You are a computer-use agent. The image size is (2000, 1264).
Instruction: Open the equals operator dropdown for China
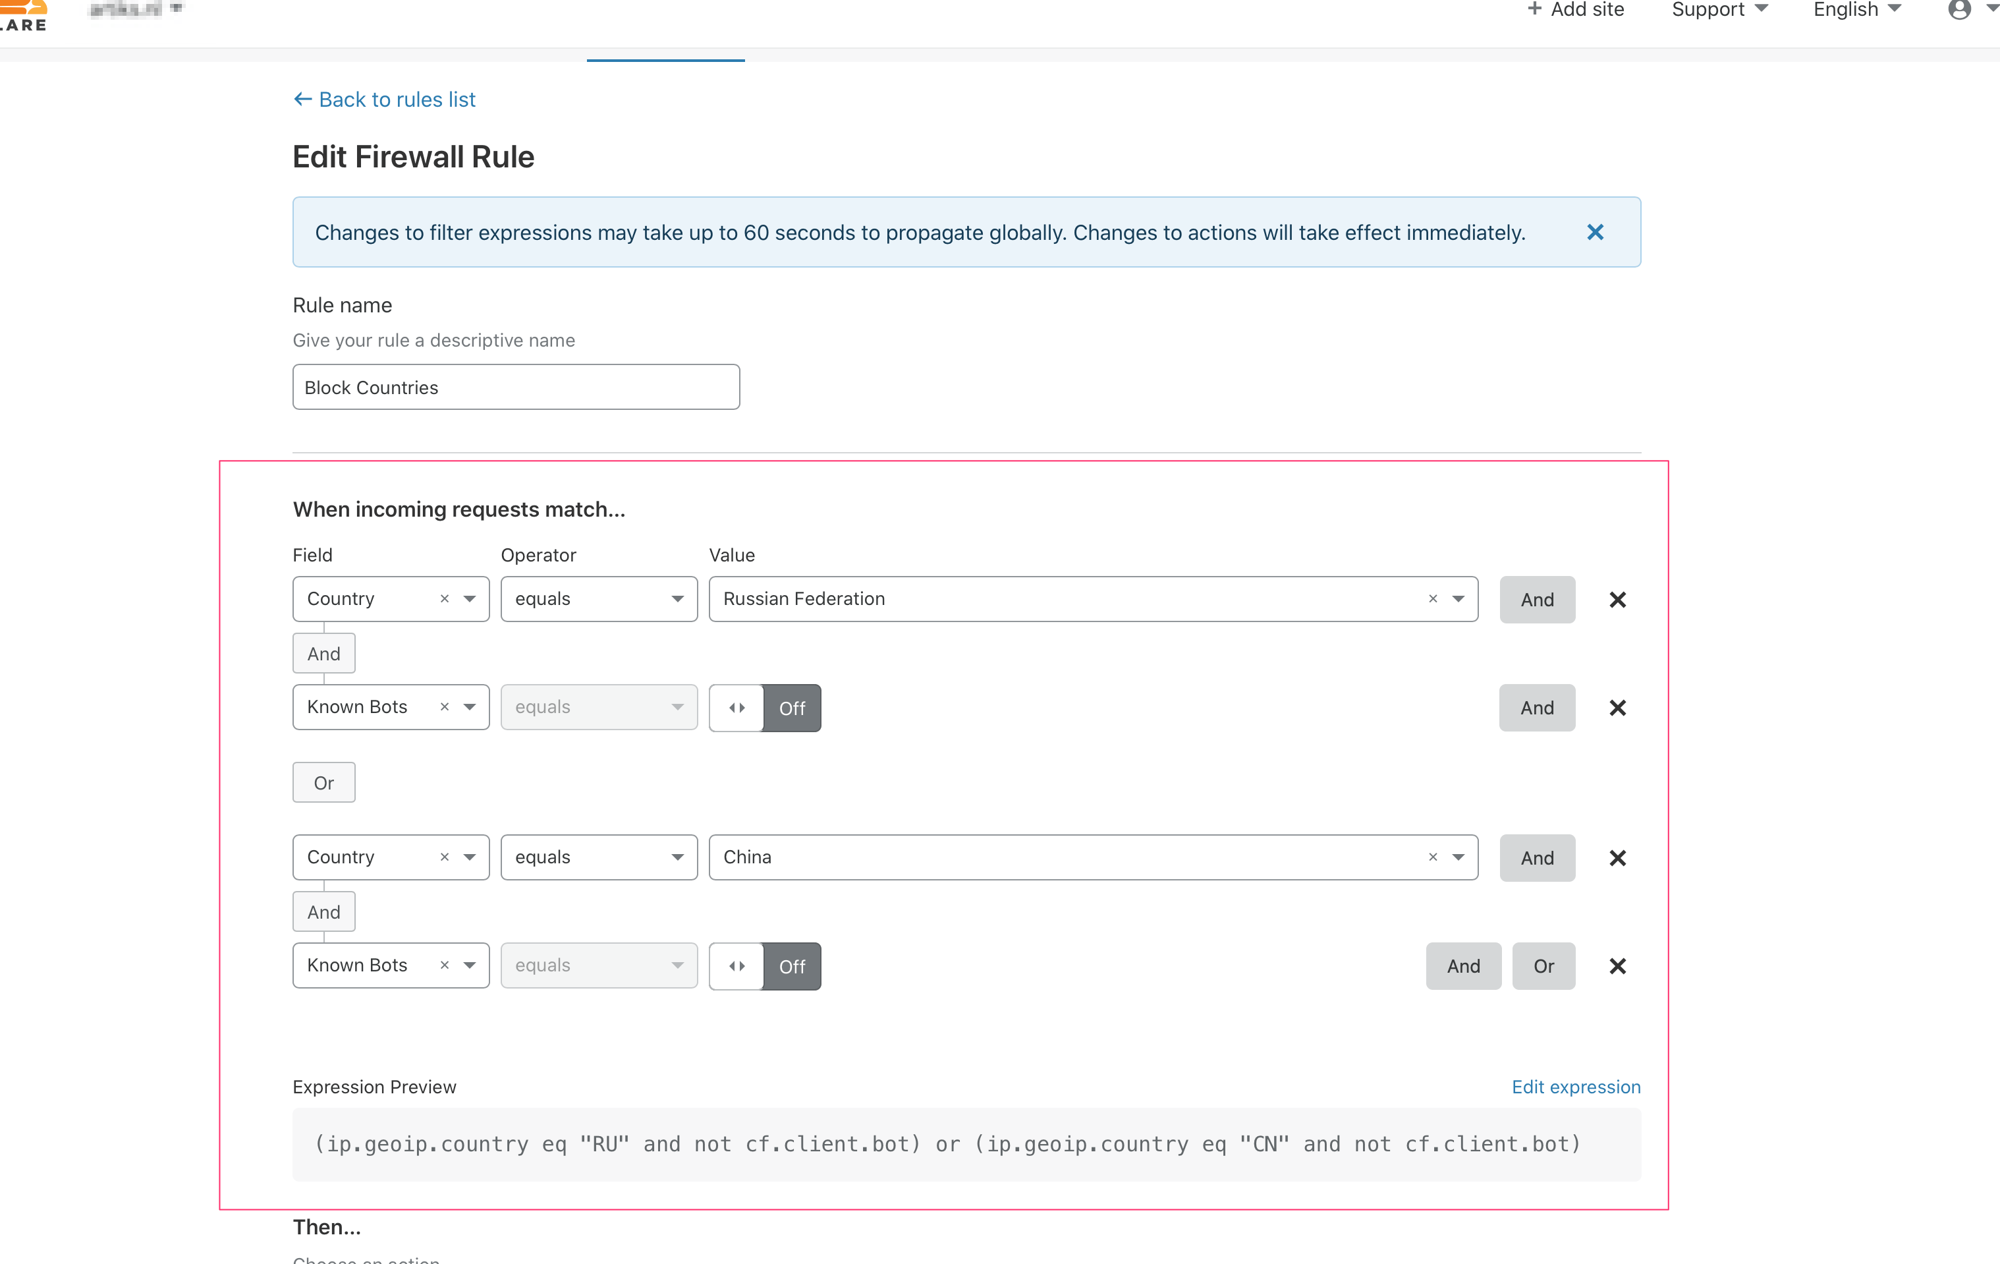tap(598, 857)
